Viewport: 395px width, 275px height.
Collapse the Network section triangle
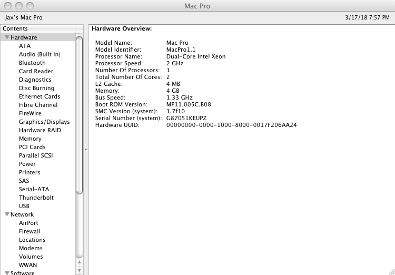click(x=7, y=214)
